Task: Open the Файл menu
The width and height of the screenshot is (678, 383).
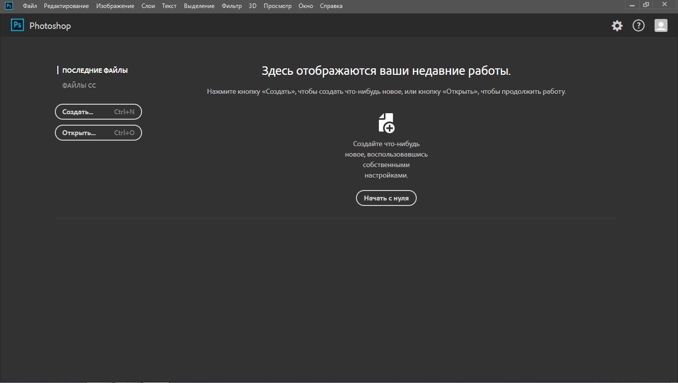Action: pos(30,6)
